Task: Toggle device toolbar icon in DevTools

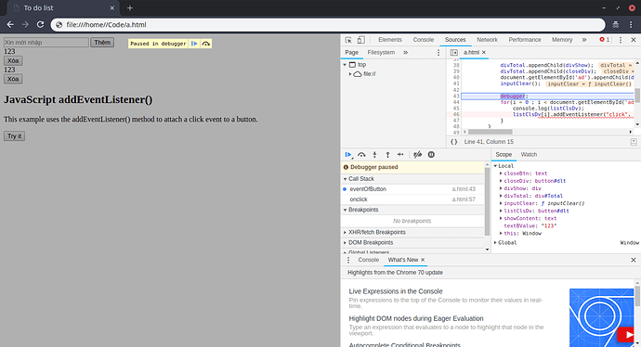Action: (x=361, y=40)
